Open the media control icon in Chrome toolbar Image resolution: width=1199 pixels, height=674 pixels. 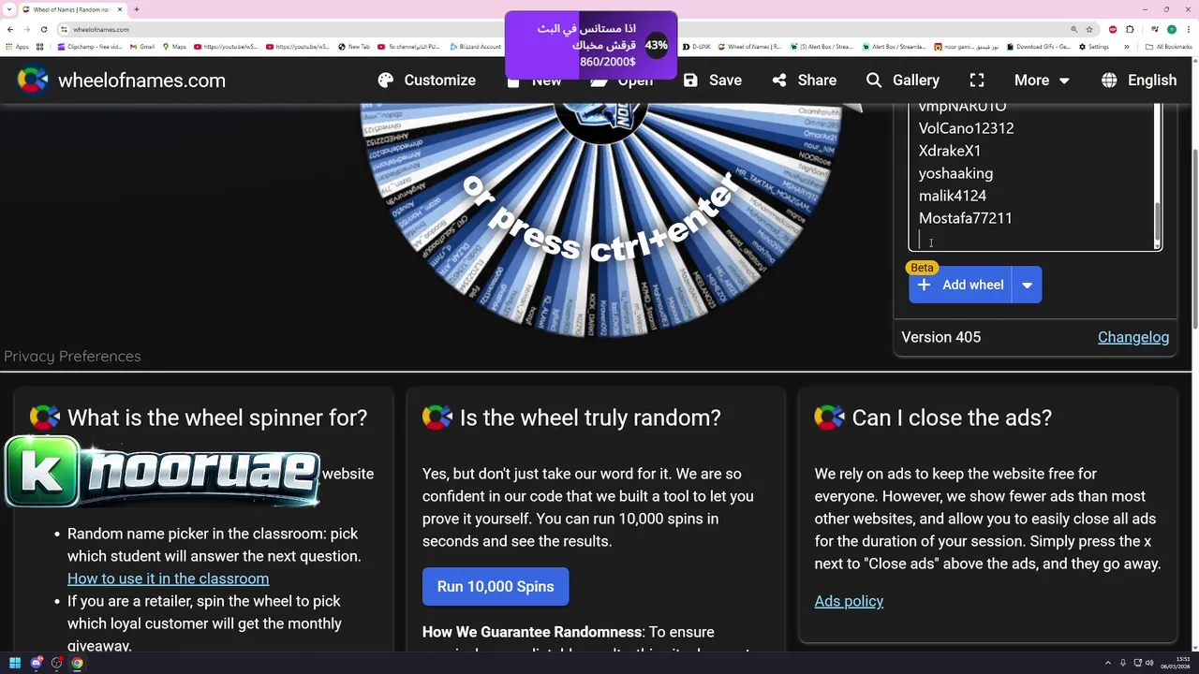tap(1154, 29)
